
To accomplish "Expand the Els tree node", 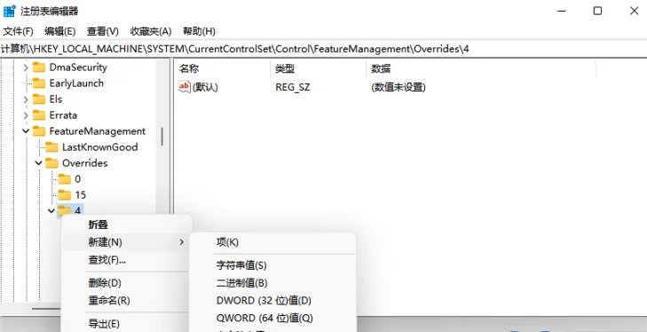I will coord(26,99).
